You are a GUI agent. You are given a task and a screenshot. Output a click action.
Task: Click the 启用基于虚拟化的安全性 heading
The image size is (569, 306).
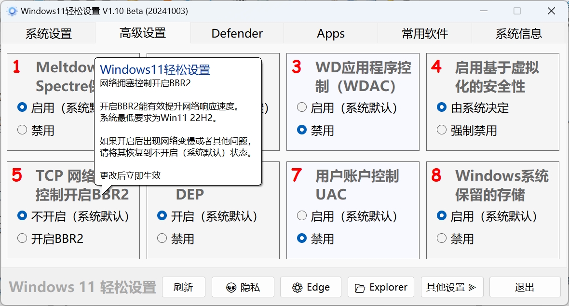tap(497, 77)
